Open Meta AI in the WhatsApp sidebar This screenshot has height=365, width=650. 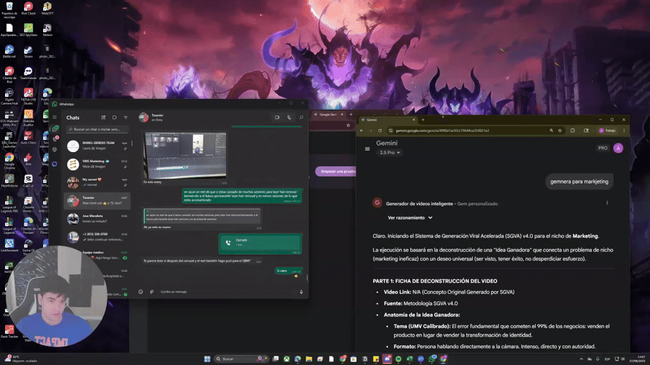55,164
